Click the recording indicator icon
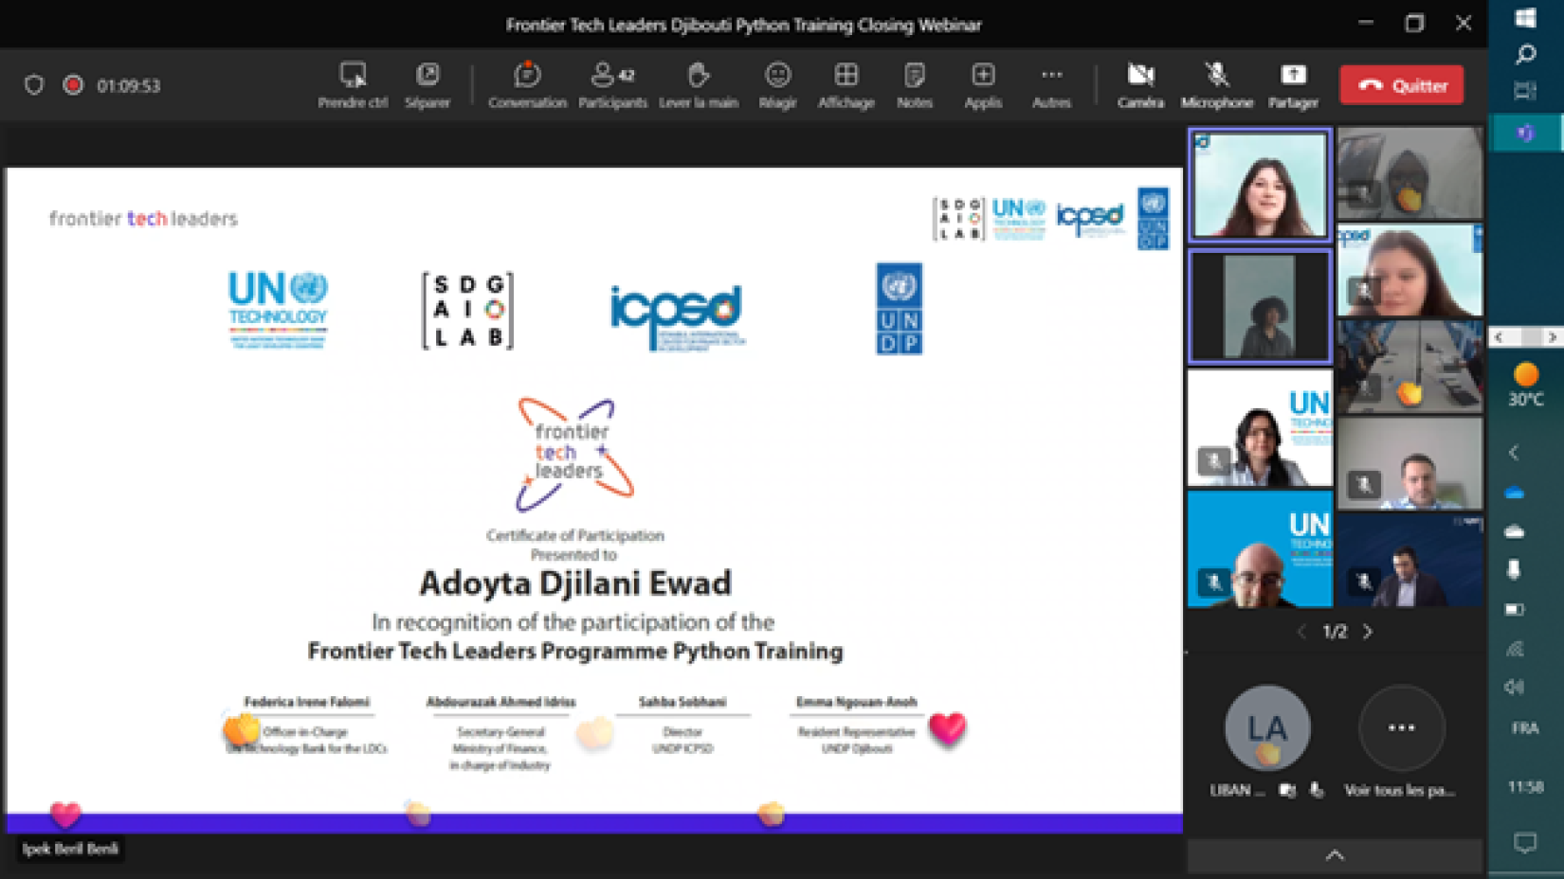The width and height of the screenshot is (1564, 879). 73,85
